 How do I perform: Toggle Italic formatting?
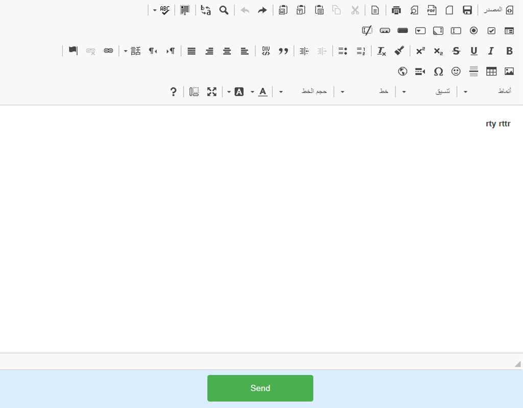pos(491,51)
